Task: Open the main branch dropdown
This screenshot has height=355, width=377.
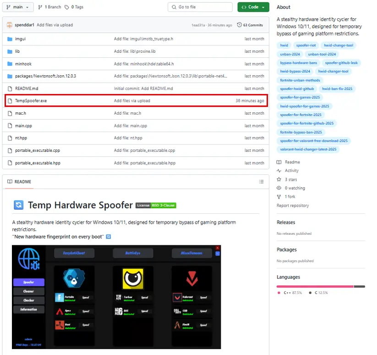Action: pos(18,7)
